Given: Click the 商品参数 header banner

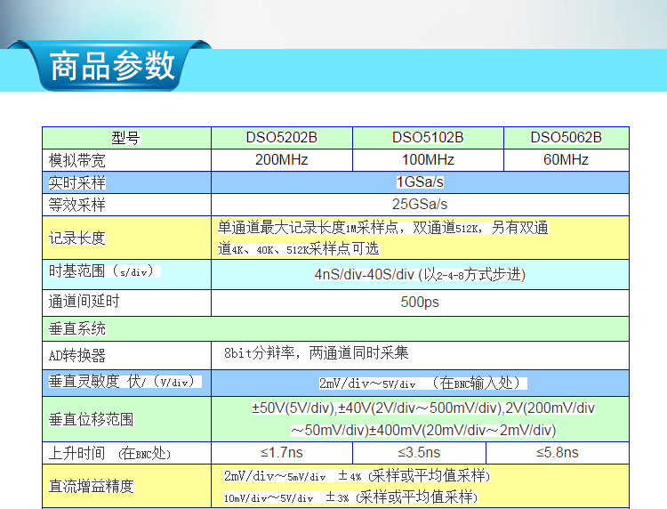Looking at the screenshot, I should 112,67.
